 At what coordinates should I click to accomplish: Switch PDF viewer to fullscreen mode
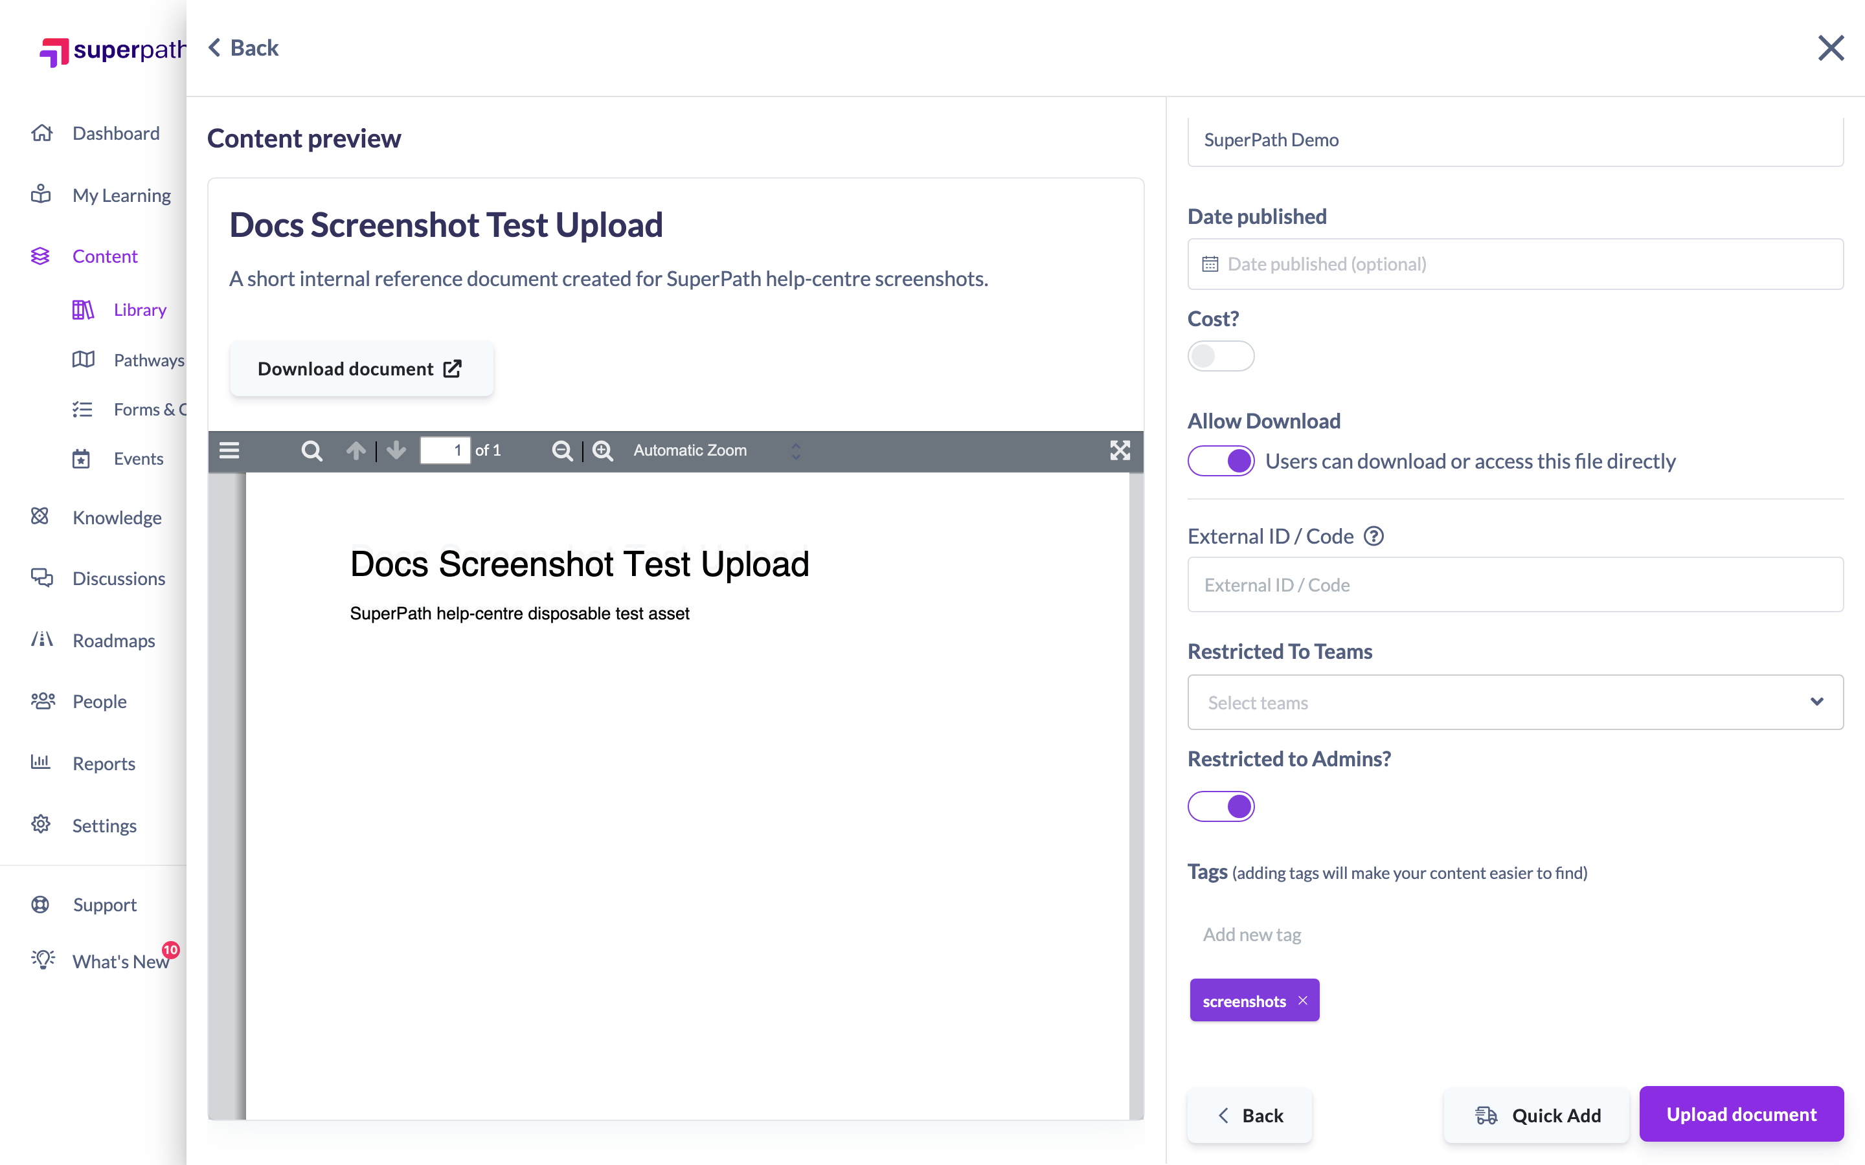1120,450
